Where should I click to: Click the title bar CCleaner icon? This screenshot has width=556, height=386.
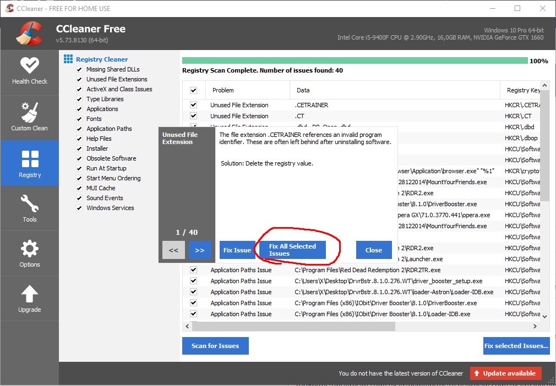[9, 8]
